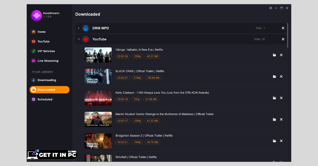Click the 00:02:17 duration badge

pyautogui.click(x=123, y=121)
